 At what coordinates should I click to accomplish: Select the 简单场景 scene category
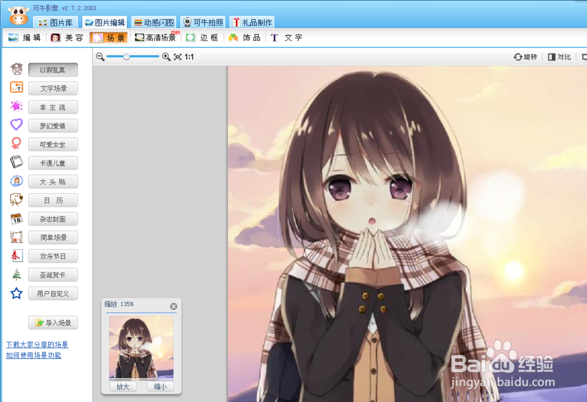pos(53,237)
